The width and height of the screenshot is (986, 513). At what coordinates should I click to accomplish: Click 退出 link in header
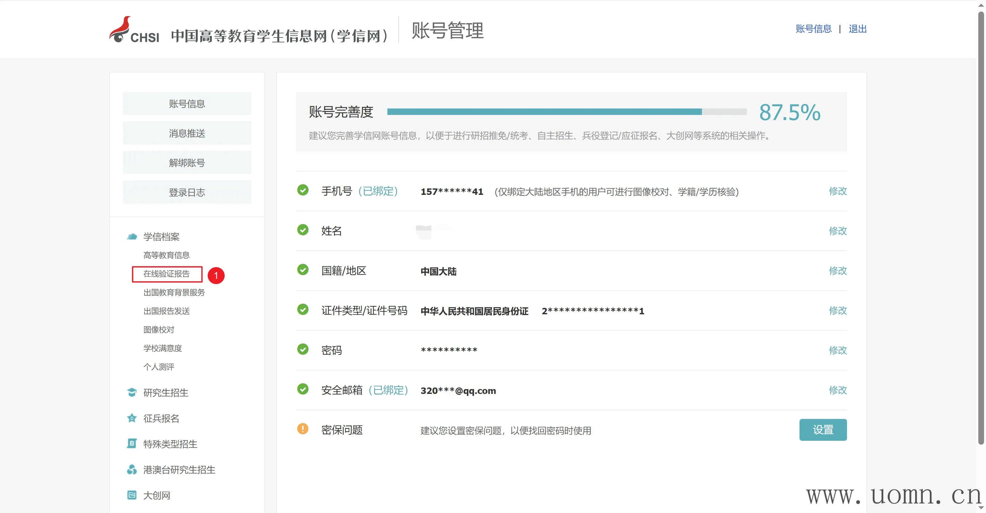[857, 29]
